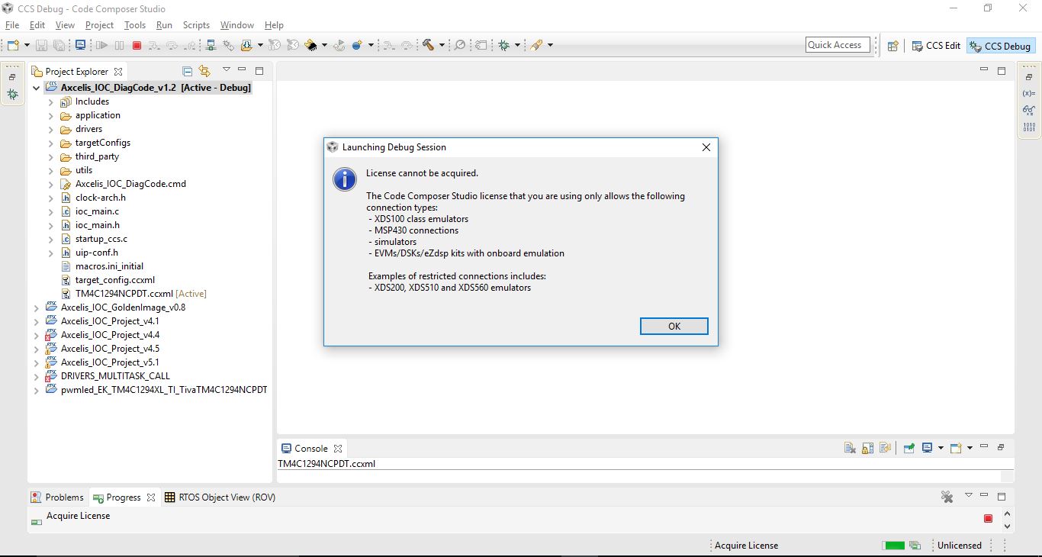Expand the drivers folder node

[x=51, y=129]
